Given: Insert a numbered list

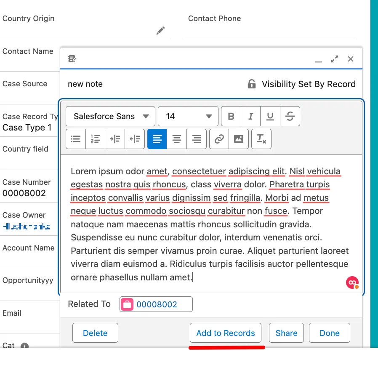Looking at the screenshot, I should [x=96, y=139].
